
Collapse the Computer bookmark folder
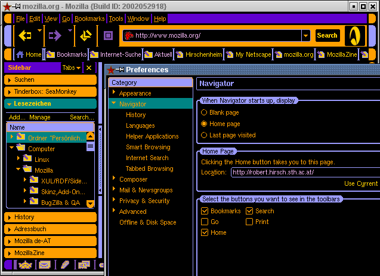coord(11,148)
